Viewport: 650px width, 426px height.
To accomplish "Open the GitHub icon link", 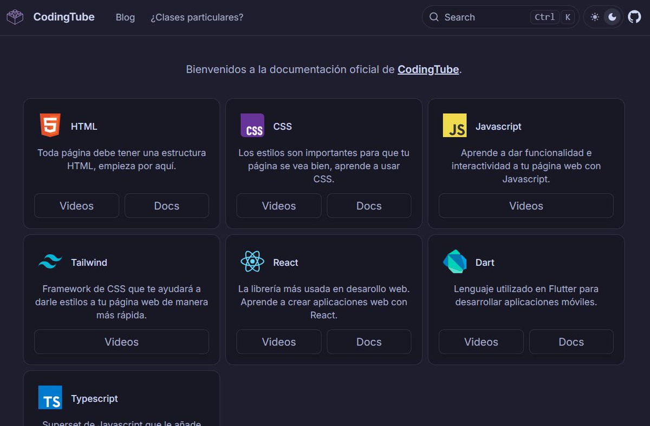I will click(x=634, y=17).
